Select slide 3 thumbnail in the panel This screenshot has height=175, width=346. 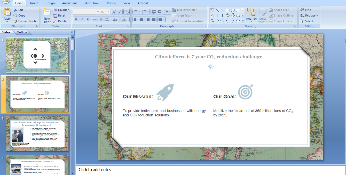[x=37, y=133]
